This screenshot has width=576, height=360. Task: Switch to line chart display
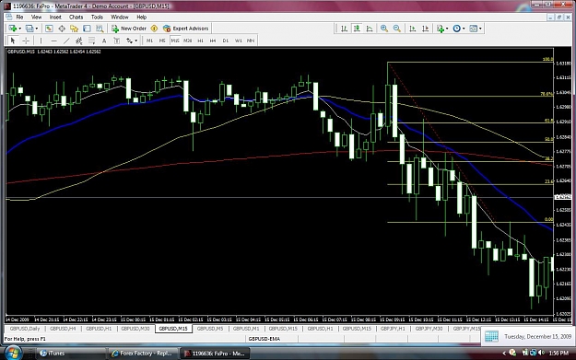click(370, 29)
